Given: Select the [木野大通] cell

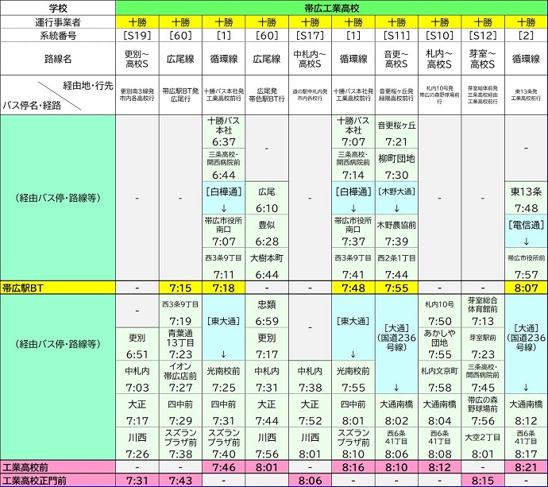Looking at the screenshot, I should click(x=396, y=199).
